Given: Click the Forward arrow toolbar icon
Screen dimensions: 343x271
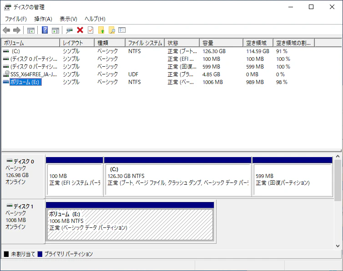Looking at the screenshot, I should [x=17, y=30].
